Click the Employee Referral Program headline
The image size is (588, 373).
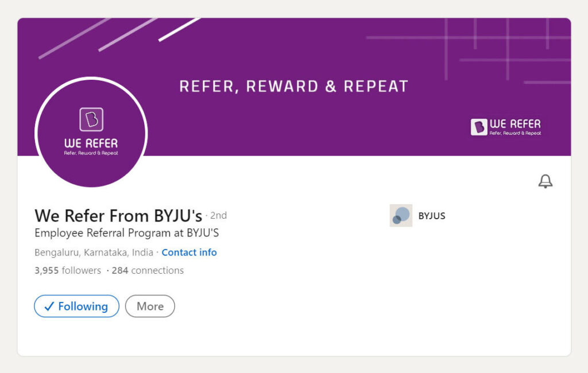tap(127, 233)
